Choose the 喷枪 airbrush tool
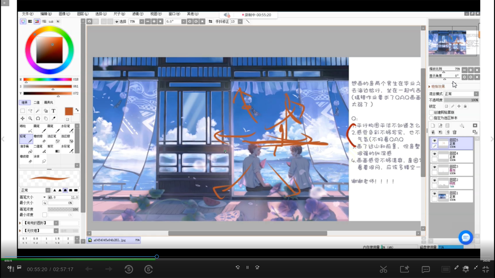 (x=26, y=128)
